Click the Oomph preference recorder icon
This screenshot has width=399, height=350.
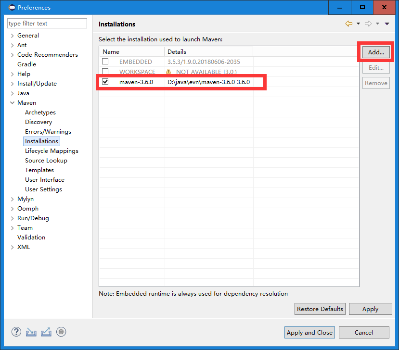pos(61,332)
